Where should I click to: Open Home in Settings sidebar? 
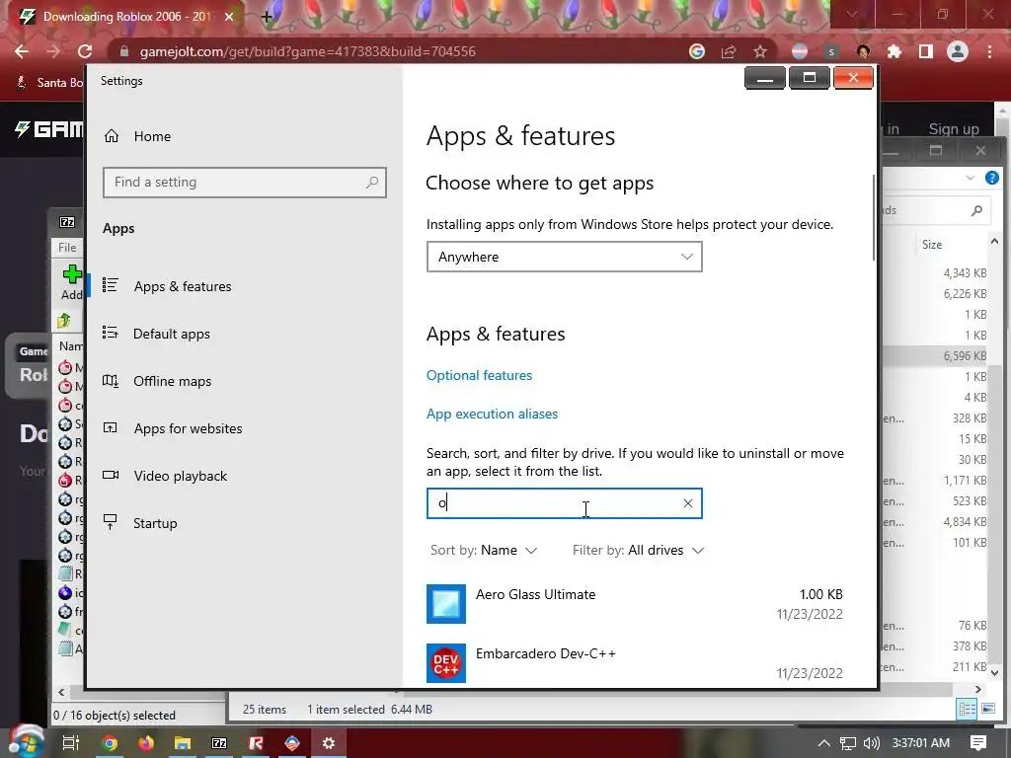[x=152, y=136]
